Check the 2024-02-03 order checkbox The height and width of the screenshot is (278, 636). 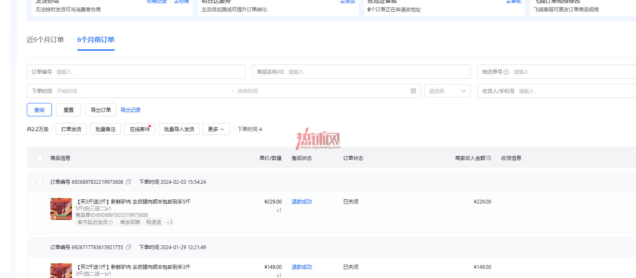40,183
